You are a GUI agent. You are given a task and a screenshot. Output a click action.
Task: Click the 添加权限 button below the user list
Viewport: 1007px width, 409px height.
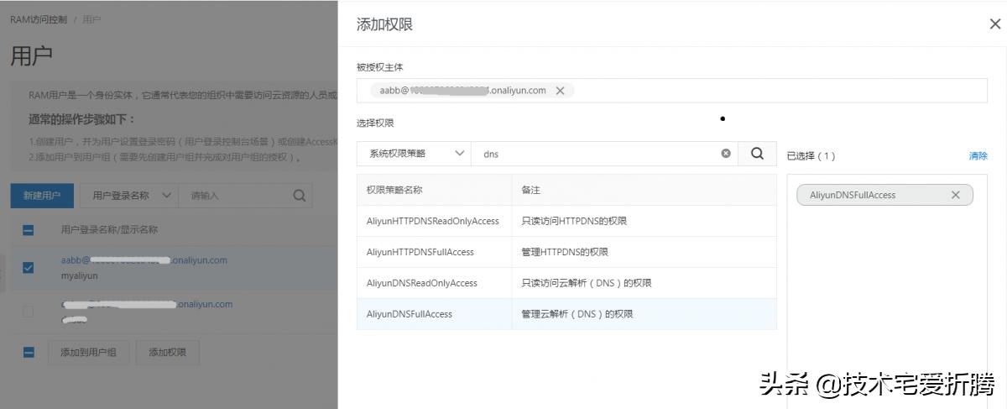[168, 353]
